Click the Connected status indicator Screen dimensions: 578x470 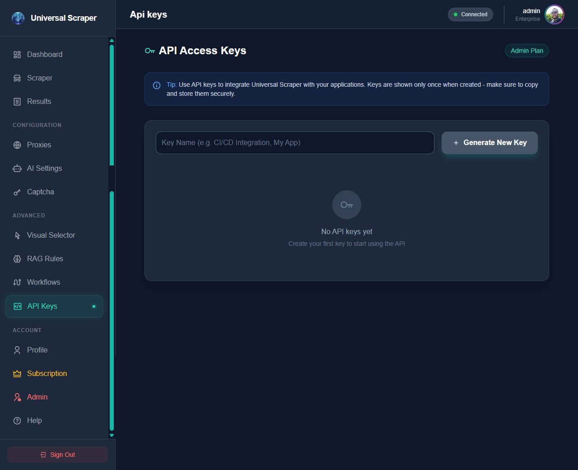pyautogui.click(x=471, y=14)
